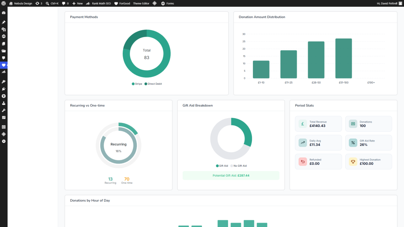Open Posts pushpin icon in sidebar

click(4, 22)
